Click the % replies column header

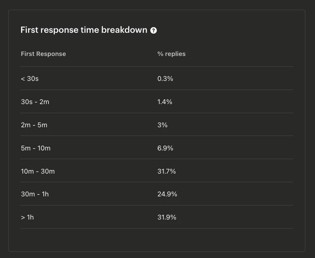click(x=171, y=54)
